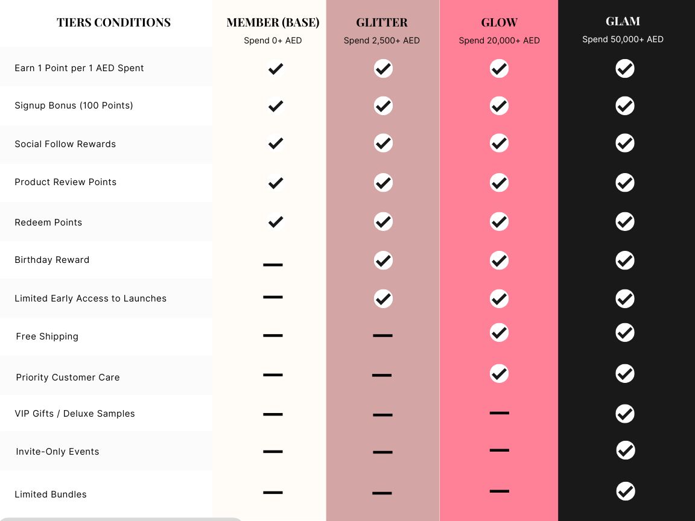695x521 pixels.
Task: Click the Glow checkmark for Free Shipping
Action: coord(499,332)
